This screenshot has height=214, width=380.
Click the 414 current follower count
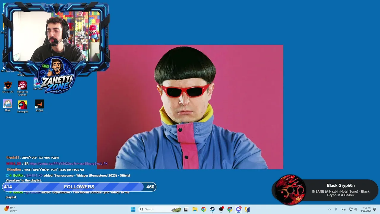pos(8,187)
